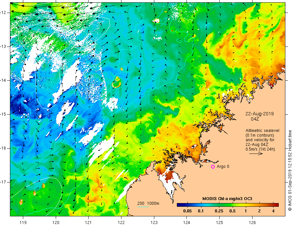Select the Argo 0 label text
292x226 pixels.
[223, 167]
